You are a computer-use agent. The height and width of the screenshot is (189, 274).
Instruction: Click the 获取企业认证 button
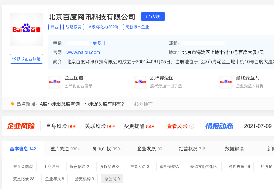[x=26, y=59]
